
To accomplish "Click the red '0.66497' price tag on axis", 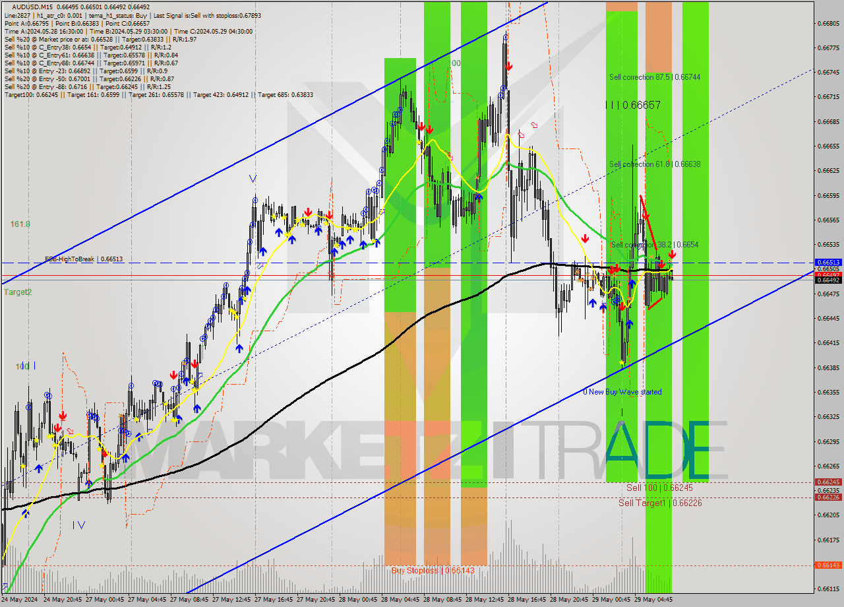I will [x=828, y=274].
